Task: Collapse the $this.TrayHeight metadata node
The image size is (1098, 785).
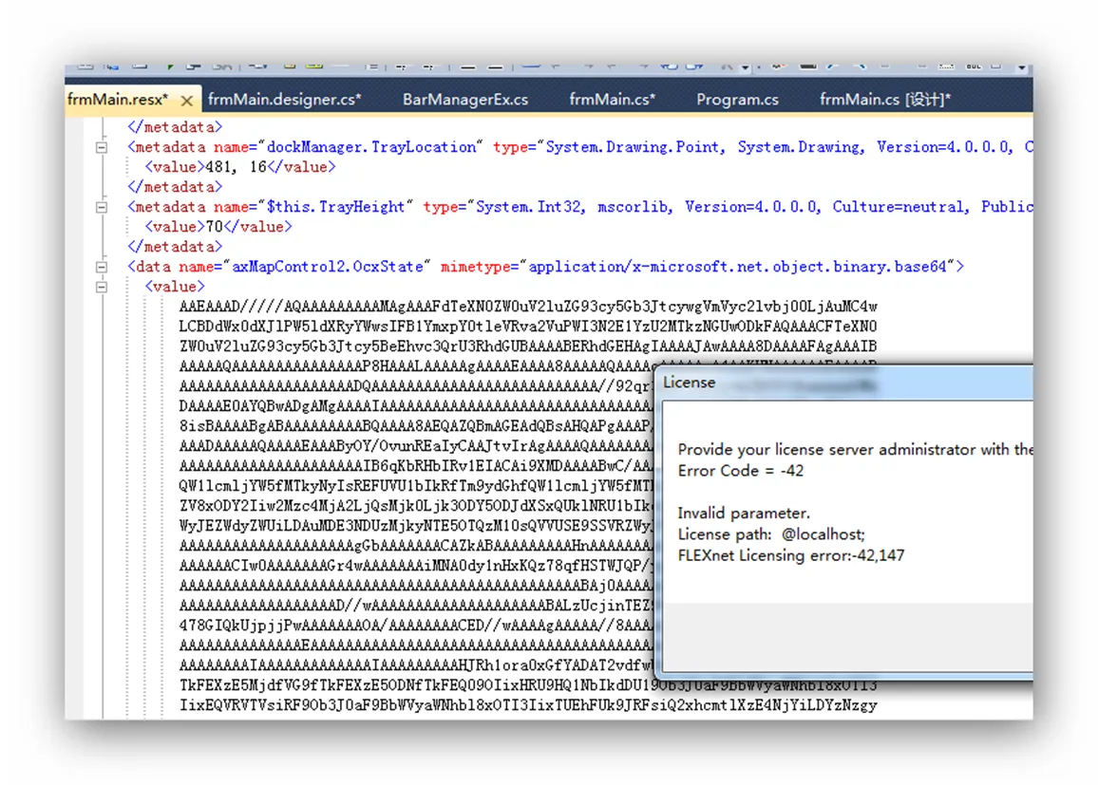Action: pyautogui.click(x=101, y=207)
